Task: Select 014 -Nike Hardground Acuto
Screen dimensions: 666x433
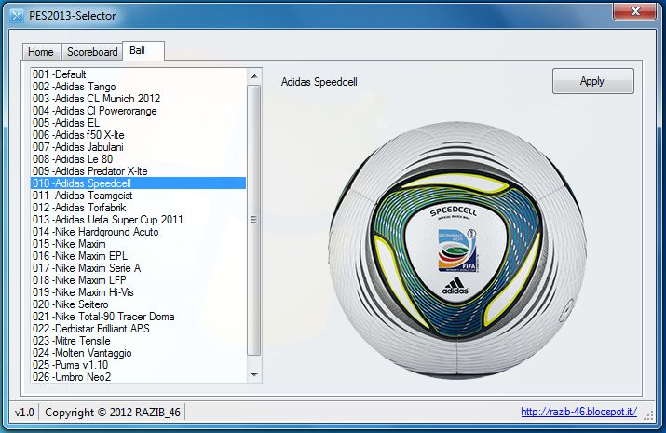Action: (x=95, y=232)
